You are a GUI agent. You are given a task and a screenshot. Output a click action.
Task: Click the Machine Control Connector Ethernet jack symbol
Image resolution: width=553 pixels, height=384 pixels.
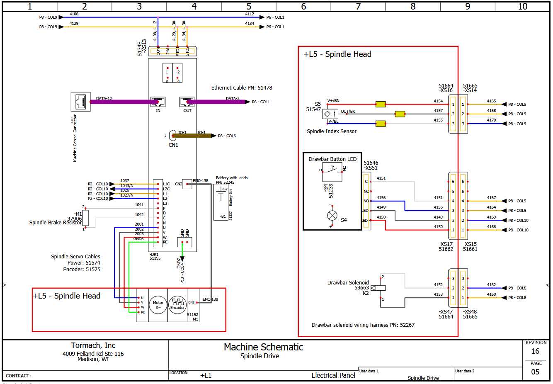[x=80, y=102]
